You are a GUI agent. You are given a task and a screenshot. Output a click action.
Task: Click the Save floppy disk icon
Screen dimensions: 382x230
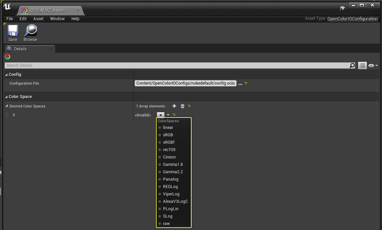(13, 31)
